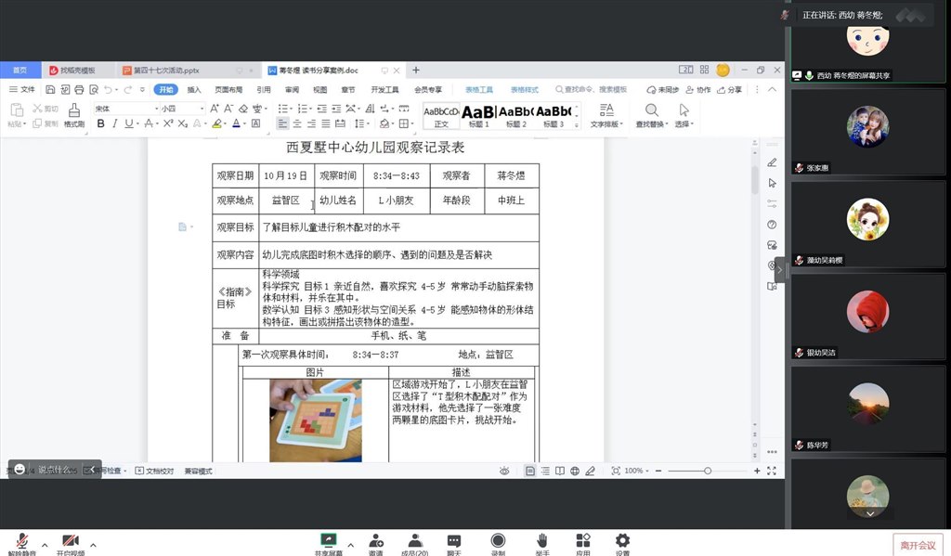Image resolution: width=951 pixels, height=556 pixels.
Task: Start recording the meeting
Action: [x=498, y=544]
